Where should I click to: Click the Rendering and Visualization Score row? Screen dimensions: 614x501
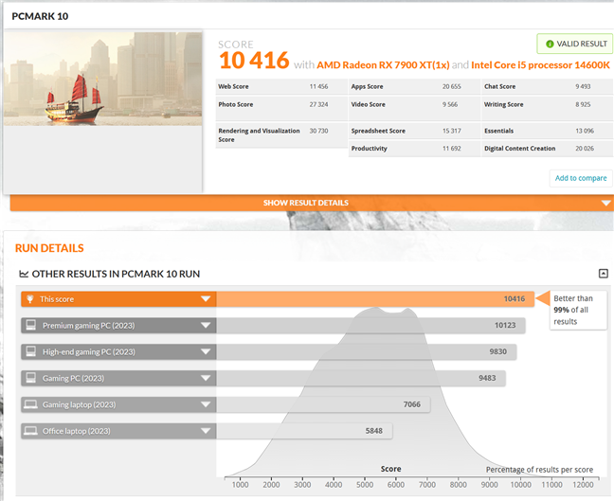pos(281,135)
